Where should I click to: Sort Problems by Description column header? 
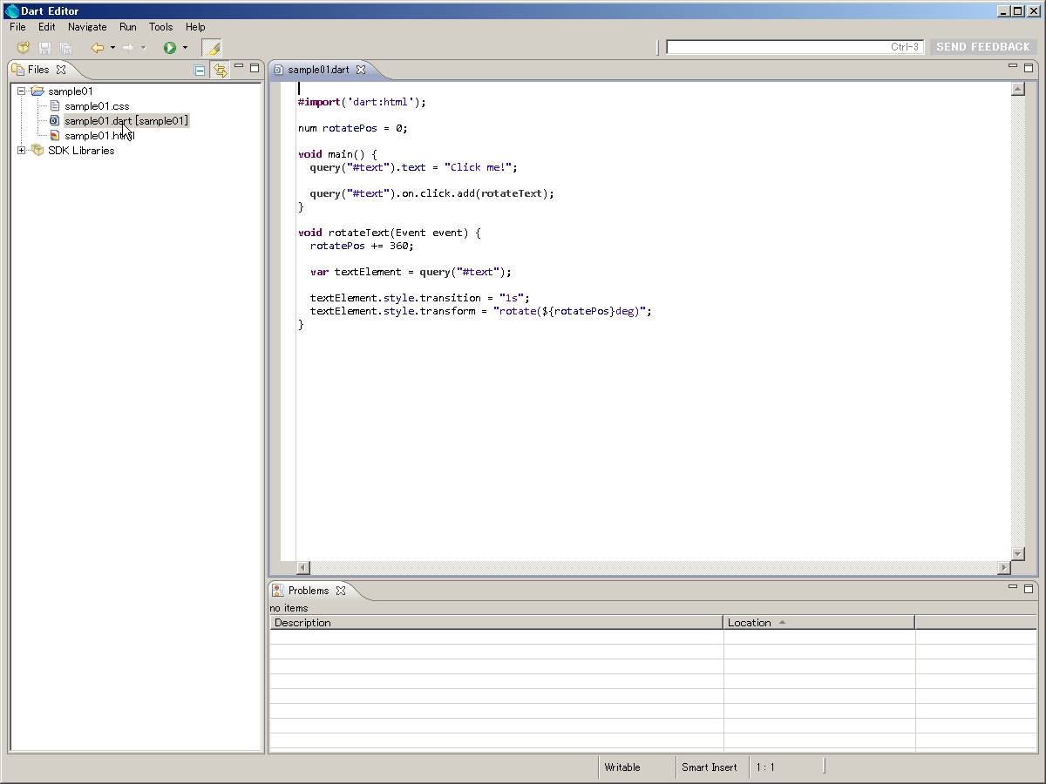point(496,623)
